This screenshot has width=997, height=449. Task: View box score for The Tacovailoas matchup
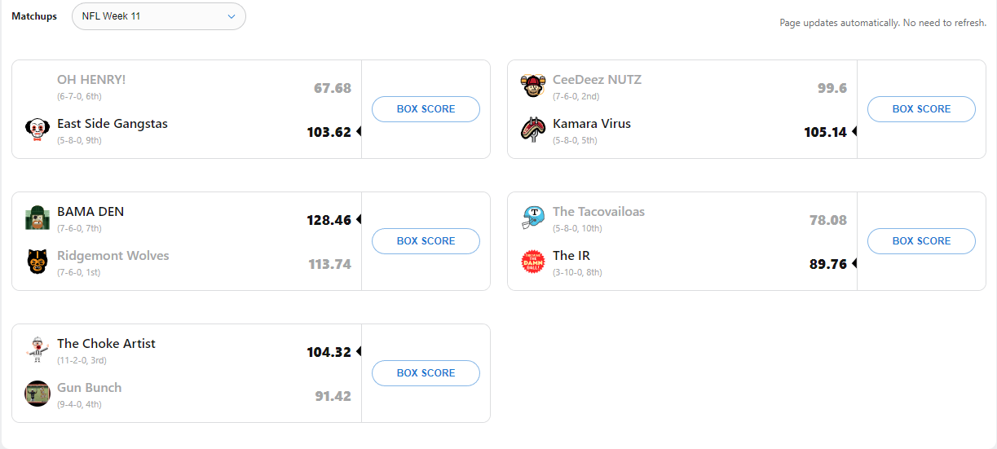pos(921,241)
